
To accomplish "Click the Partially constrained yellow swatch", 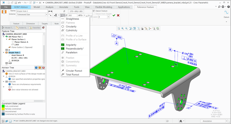I will pyautogui.click(x=3, y=109).
